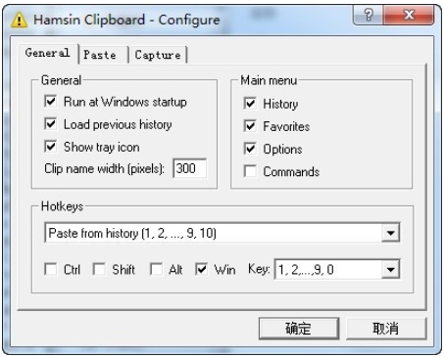
Task: Click the question mark help button
Action: click(369, 15)
